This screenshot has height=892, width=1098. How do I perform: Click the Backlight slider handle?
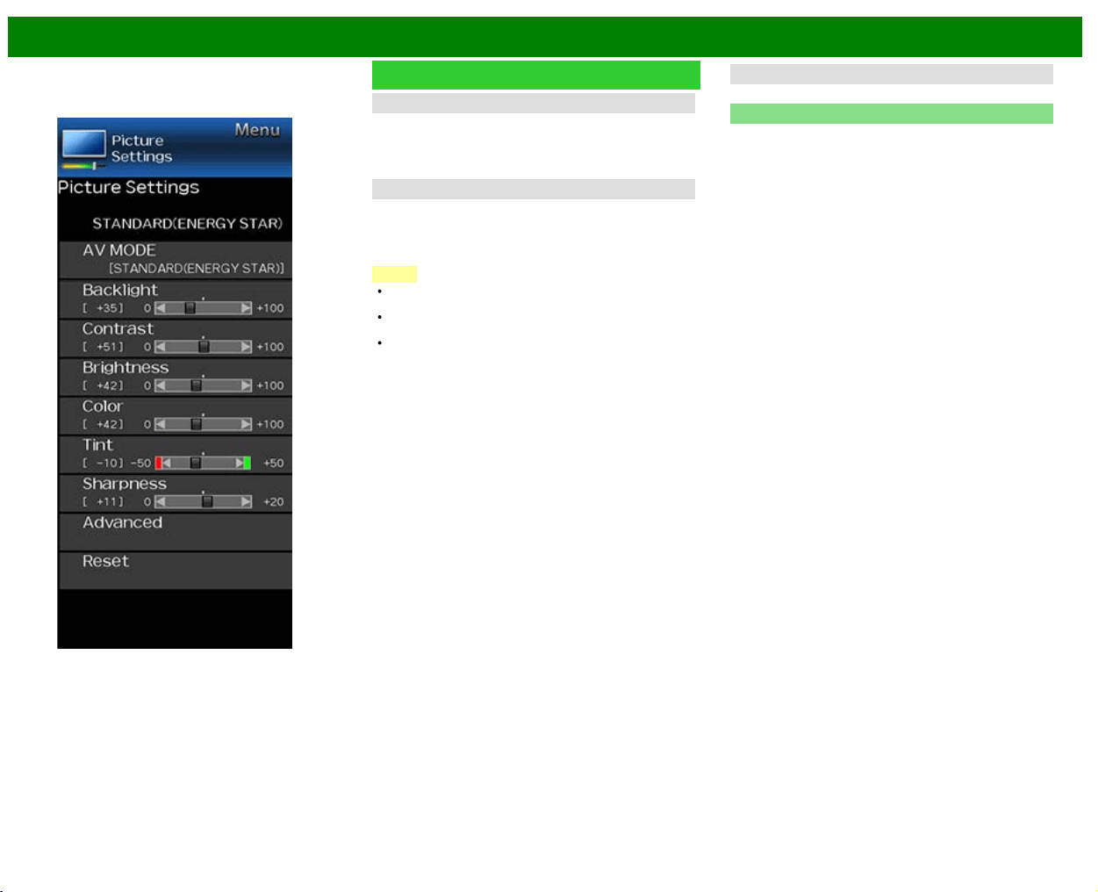click(190, 308)
